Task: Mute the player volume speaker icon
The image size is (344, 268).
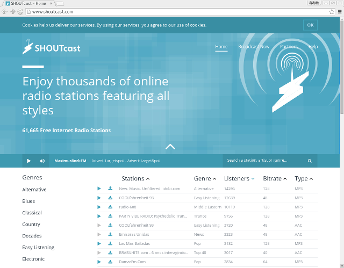Action: click(x=42, y=161)
